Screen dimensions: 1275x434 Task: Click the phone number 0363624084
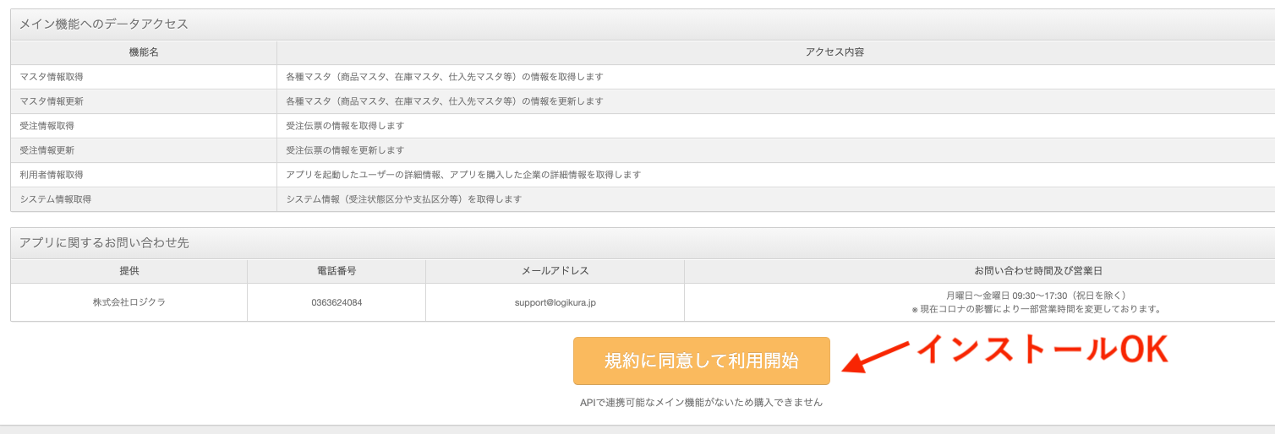(x=337, y=302)
